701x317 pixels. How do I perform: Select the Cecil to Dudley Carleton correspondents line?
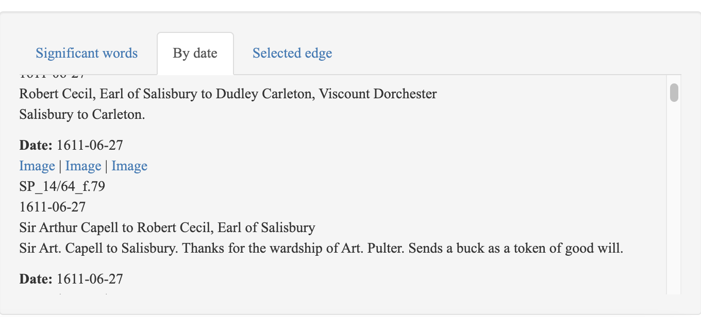pyautogui.click(x=228, y=94)
